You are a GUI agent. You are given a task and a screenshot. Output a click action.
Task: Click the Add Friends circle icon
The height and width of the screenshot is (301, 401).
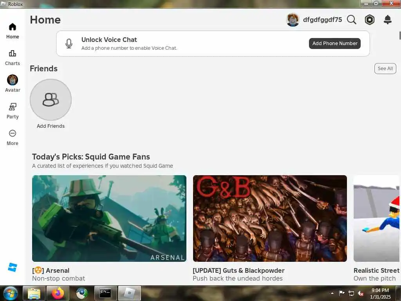51,100
